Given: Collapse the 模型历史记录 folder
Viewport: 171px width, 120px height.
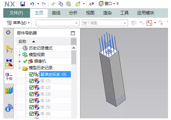Looking at the screenshot, I should 19,68.
